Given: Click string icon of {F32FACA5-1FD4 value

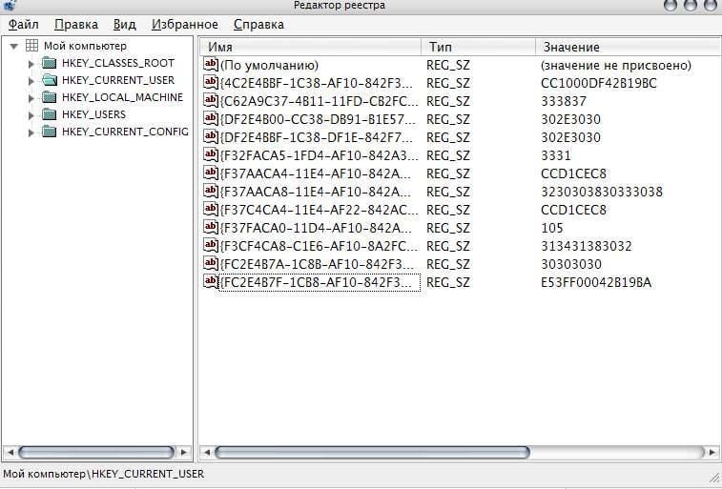Looking at the screenshot, I should coord(211,154).
